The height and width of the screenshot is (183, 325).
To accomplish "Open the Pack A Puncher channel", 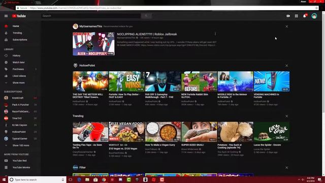I will pyautogui.click(x=20, y=105).
